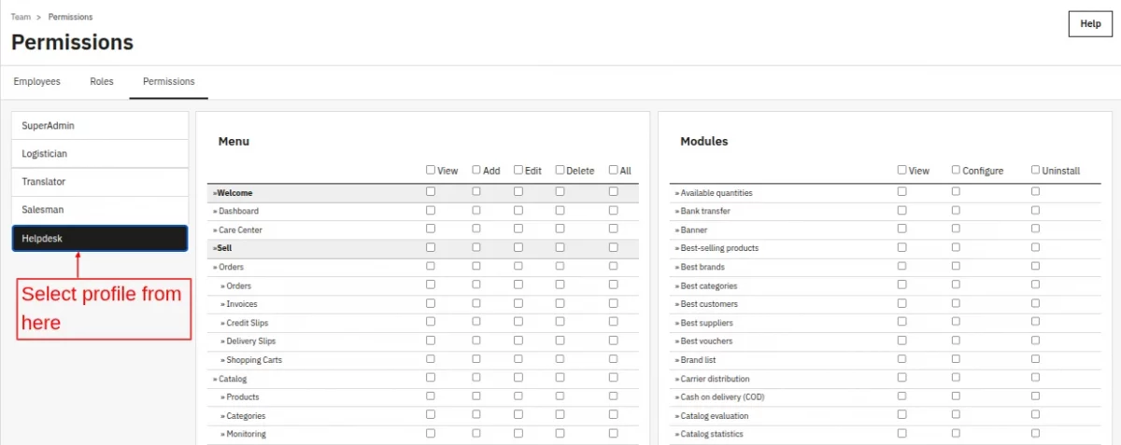Enable Configure for Catalog statistics module
Image resolution: width=1121 pixels, height=445 pixels.
click(956, 433)
